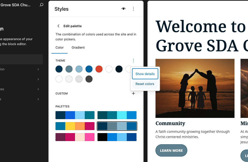Switch to the Color tab
Image resolution: width=248 pixels, height=162 pixels.
[x=59, y=48]
